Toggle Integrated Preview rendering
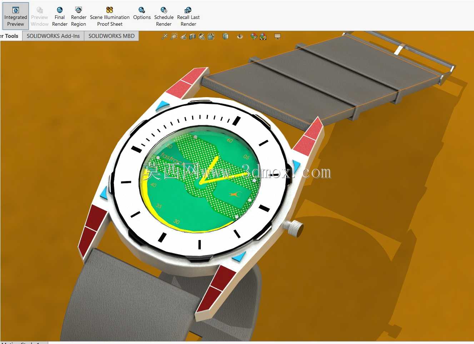Screen dimensions: 474x344 pos(15,16)
